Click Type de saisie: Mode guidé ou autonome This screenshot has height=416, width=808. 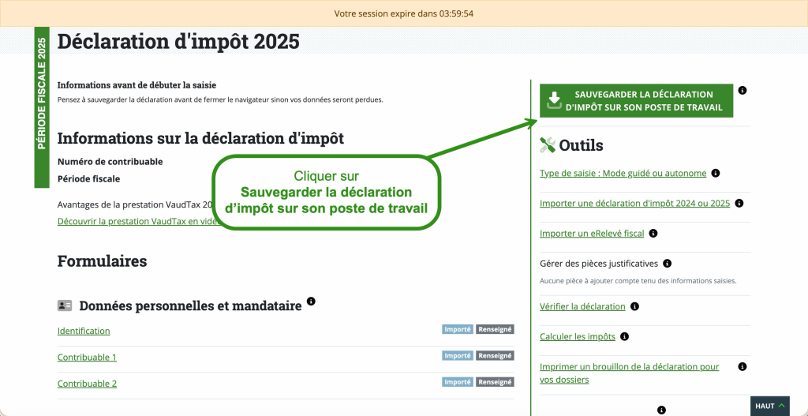tap(623, 173)
